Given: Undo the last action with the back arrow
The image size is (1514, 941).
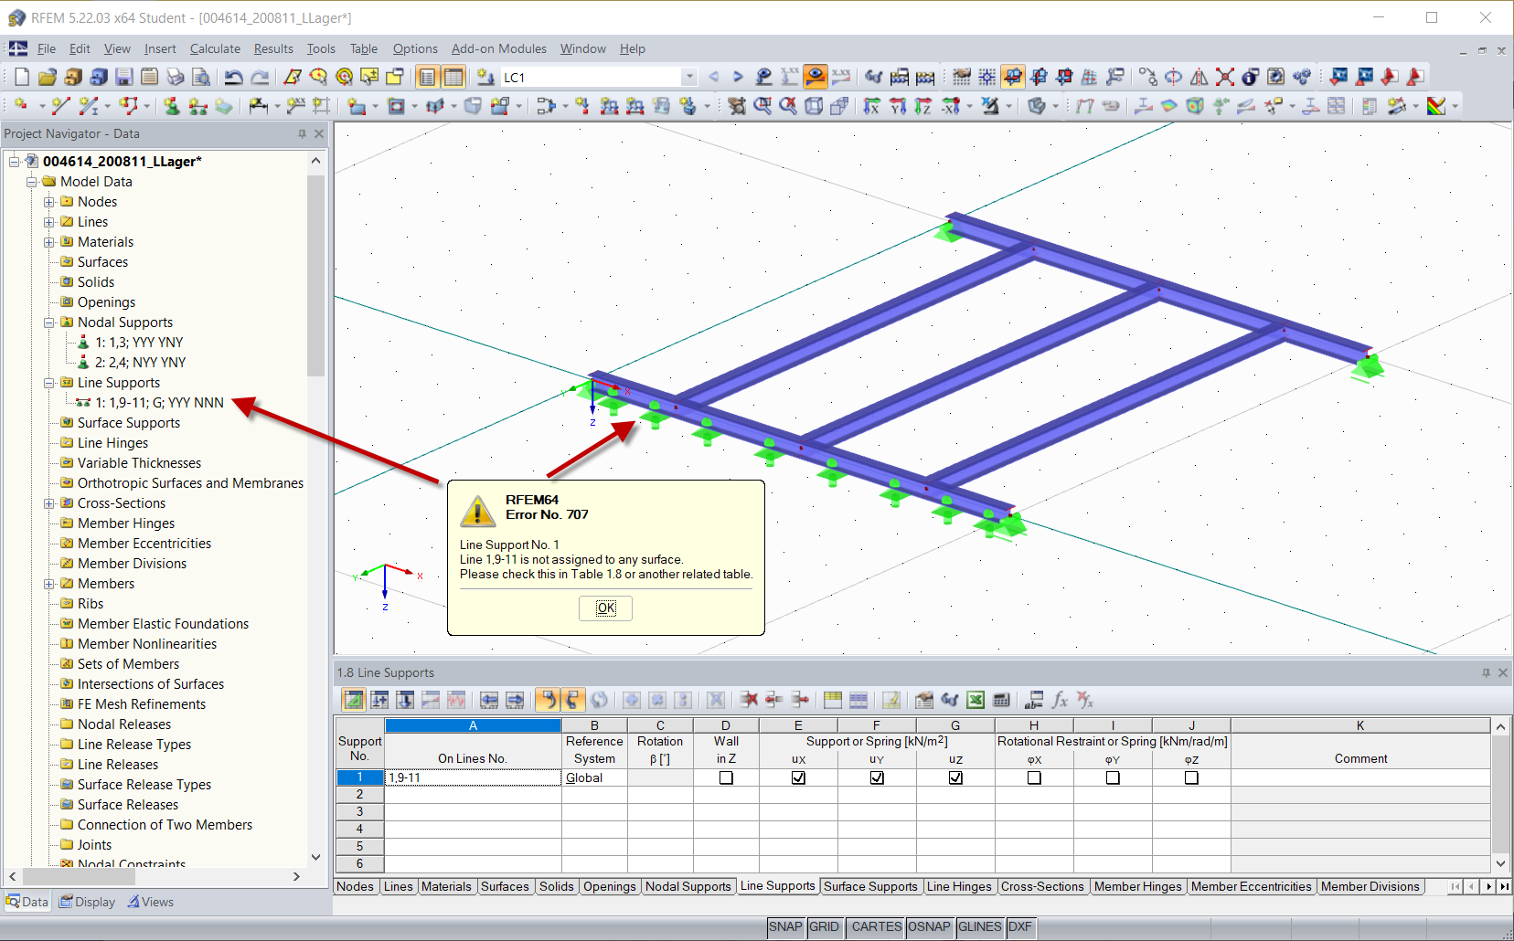Looking at the screenshot, I should 234,77.
